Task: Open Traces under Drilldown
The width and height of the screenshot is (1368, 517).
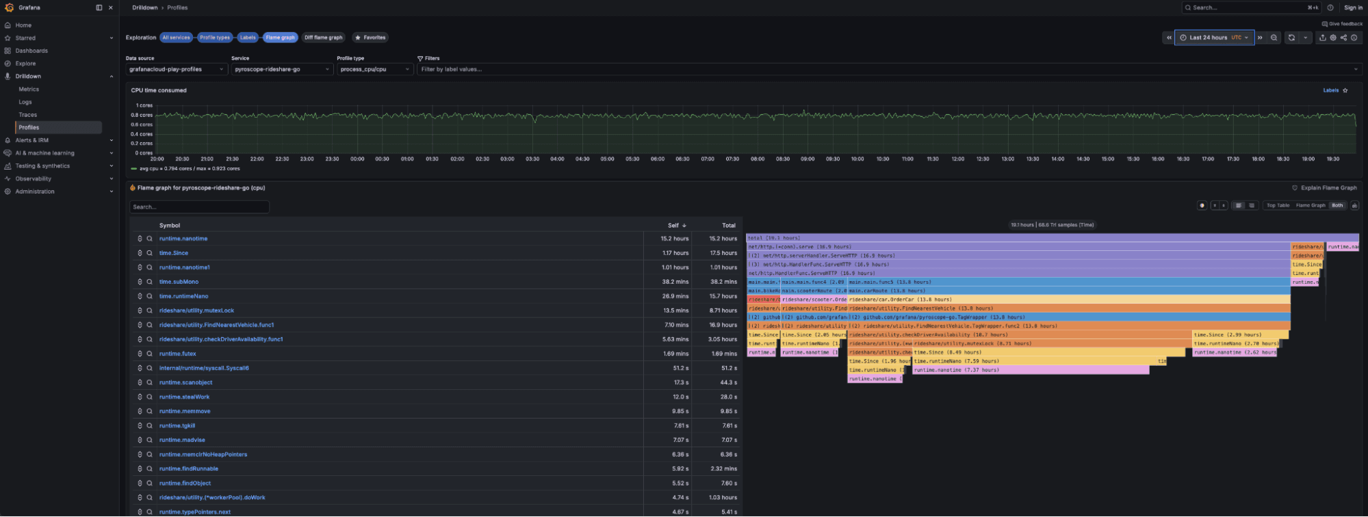Action: click(x=28, y=115)
